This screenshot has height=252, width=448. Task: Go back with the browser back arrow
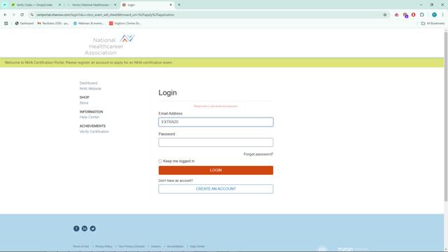pyautogui.click(x=5, y=15)
